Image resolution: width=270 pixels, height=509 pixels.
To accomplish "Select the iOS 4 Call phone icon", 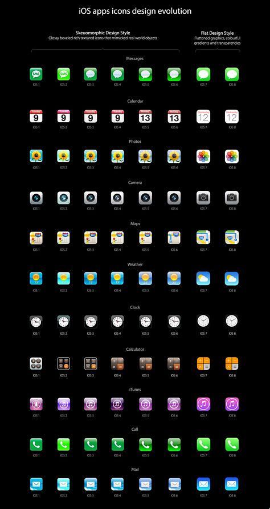I will pyautogui.click(x=117, y=444).
